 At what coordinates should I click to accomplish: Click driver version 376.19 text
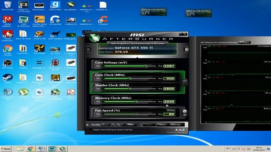point(122,52)
